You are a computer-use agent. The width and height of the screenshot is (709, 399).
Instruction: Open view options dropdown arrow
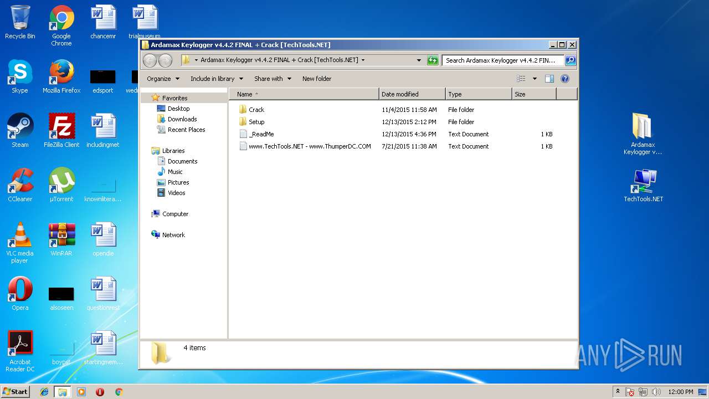(x=535, y=79)
